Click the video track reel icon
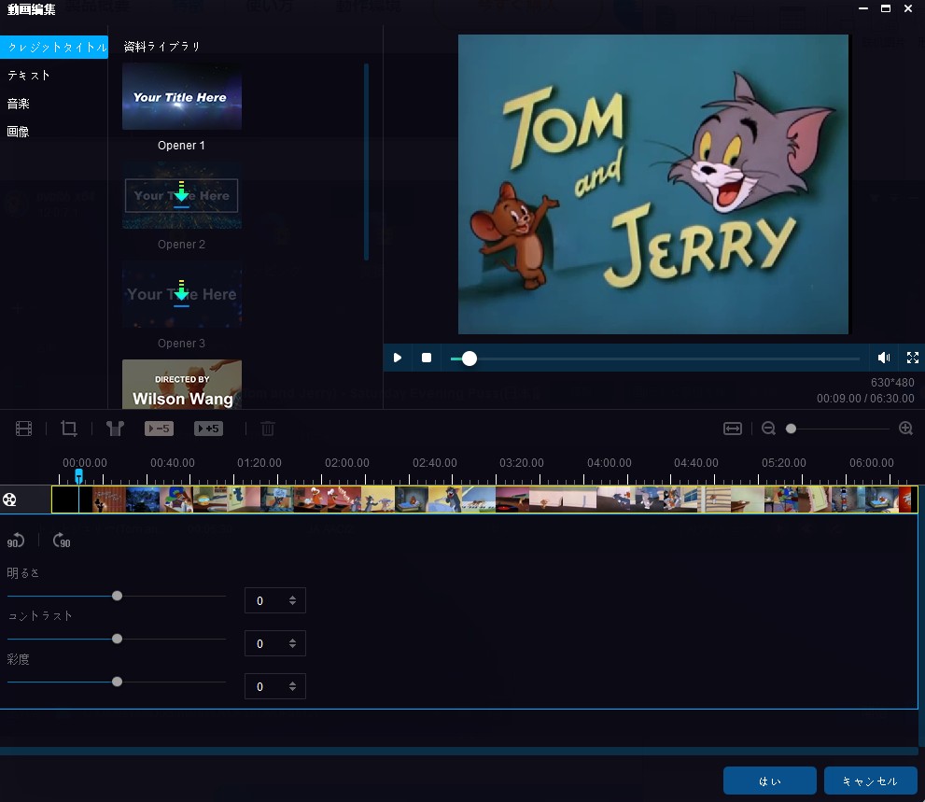Screen dimensions: 925x802 tap(9, 499)
